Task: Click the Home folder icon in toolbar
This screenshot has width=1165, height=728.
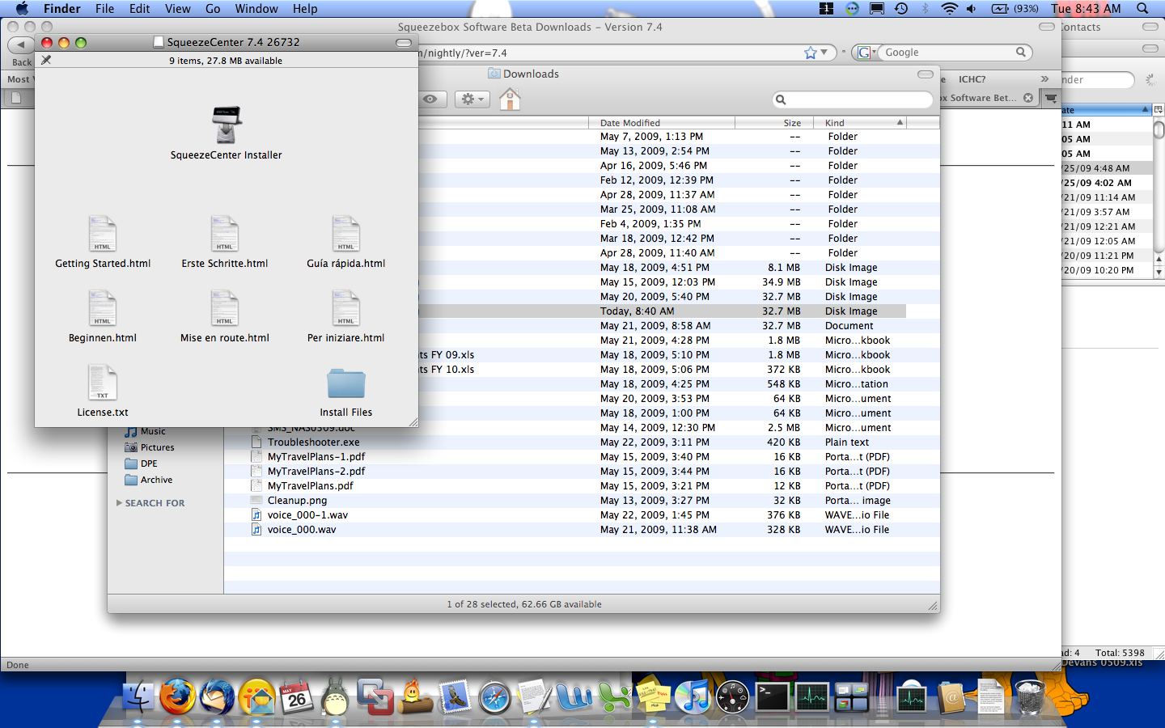Action: [510, 99]
